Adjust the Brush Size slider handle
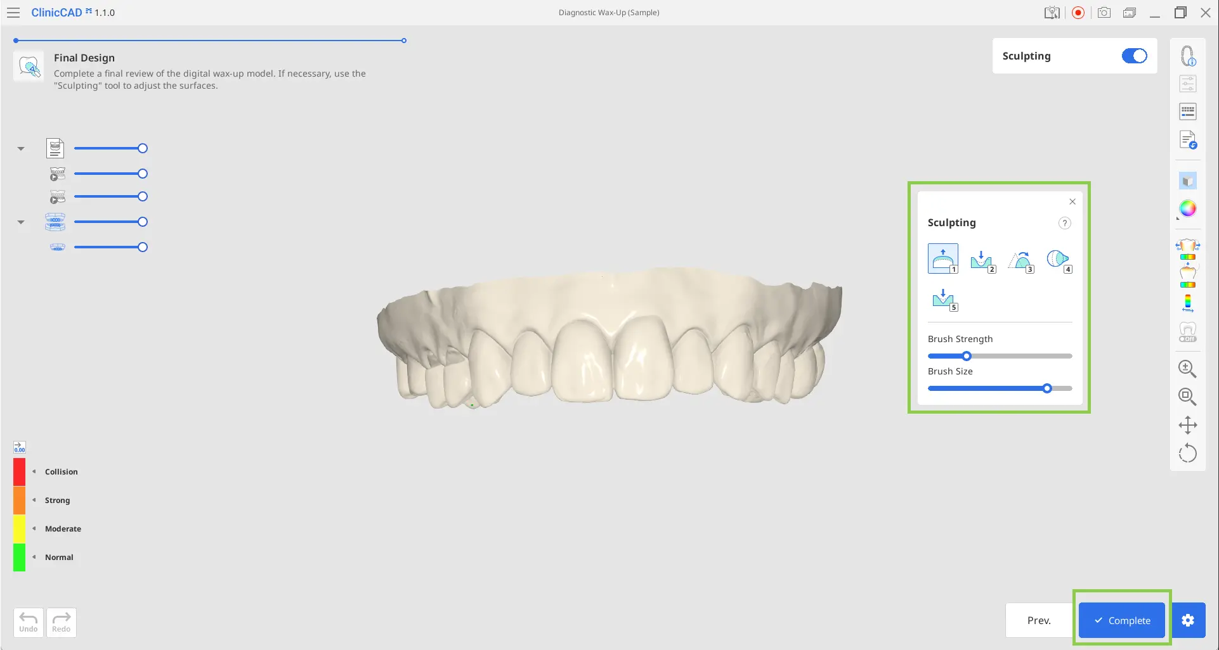The height and width of the screenshot is (650, 1219). (x=1047, y=388)
